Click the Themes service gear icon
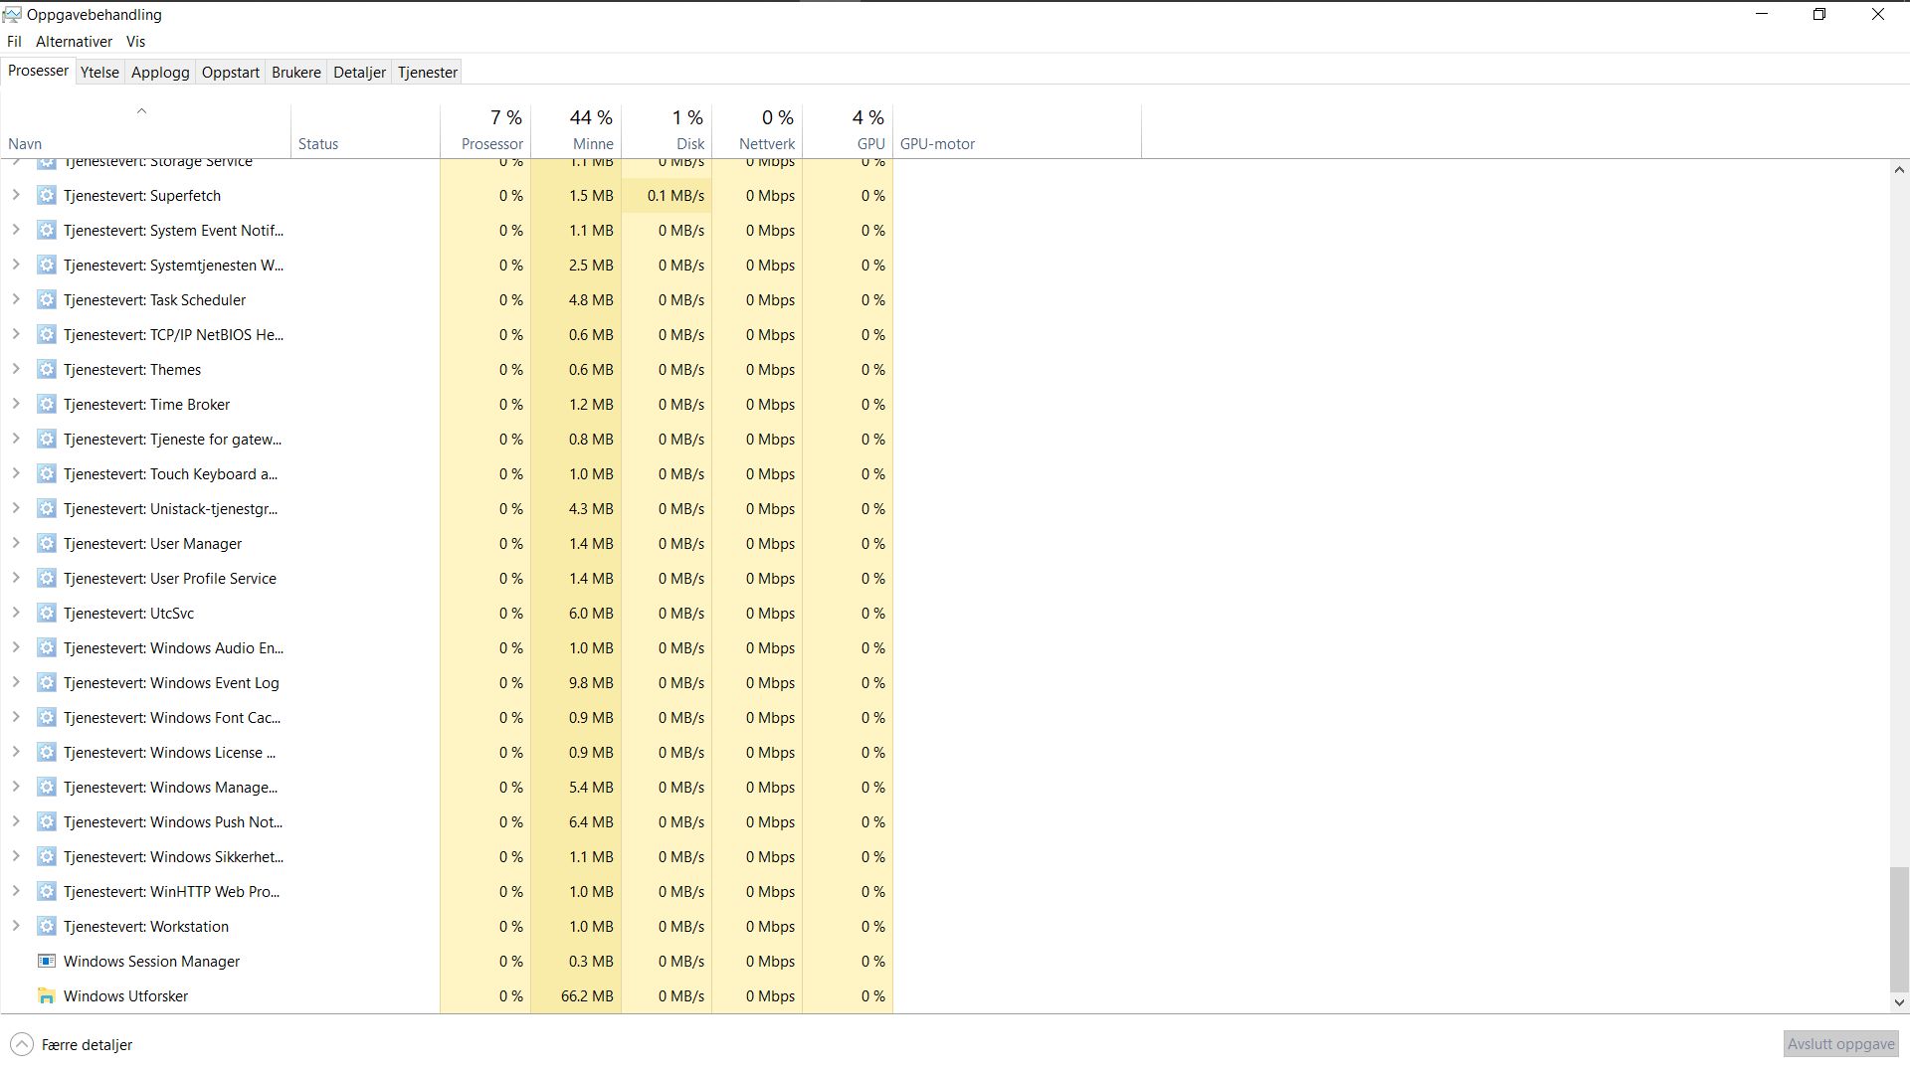 click(46, 370)
